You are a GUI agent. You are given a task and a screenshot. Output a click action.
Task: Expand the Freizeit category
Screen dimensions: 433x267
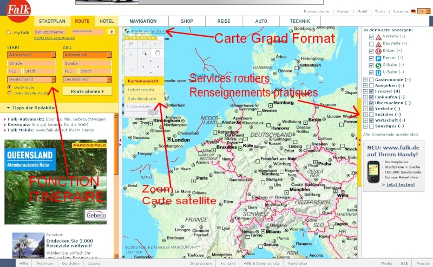[x=365, y=91]
